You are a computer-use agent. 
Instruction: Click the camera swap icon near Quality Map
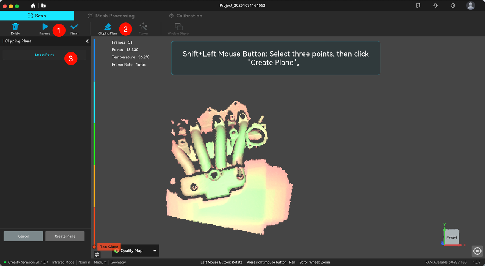97,254
